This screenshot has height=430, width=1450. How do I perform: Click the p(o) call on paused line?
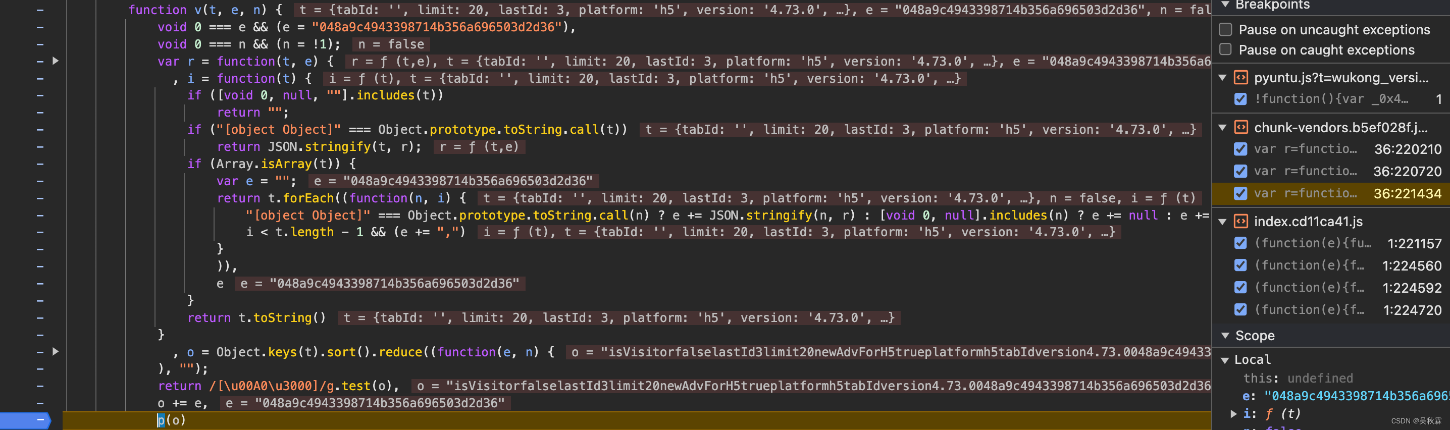click(171, 420)
